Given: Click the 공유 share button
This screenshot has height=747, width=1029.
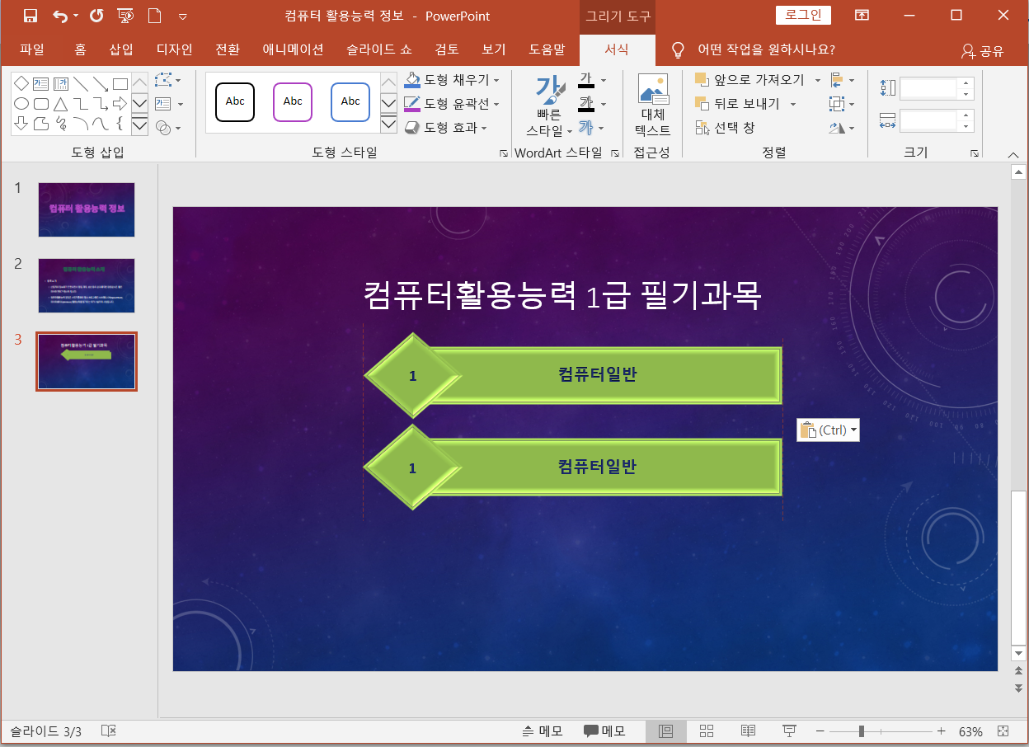Looking at the screenshot, I should click(982, 51).
